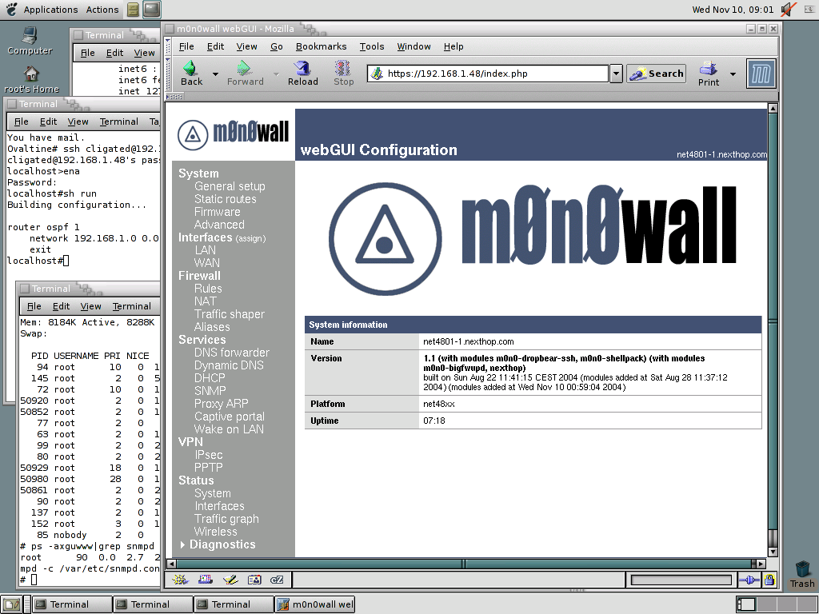Click the GNOME foot logo in the panel
Image resolution: width=819 pixels, height=614 pixels.
[11, 10]
